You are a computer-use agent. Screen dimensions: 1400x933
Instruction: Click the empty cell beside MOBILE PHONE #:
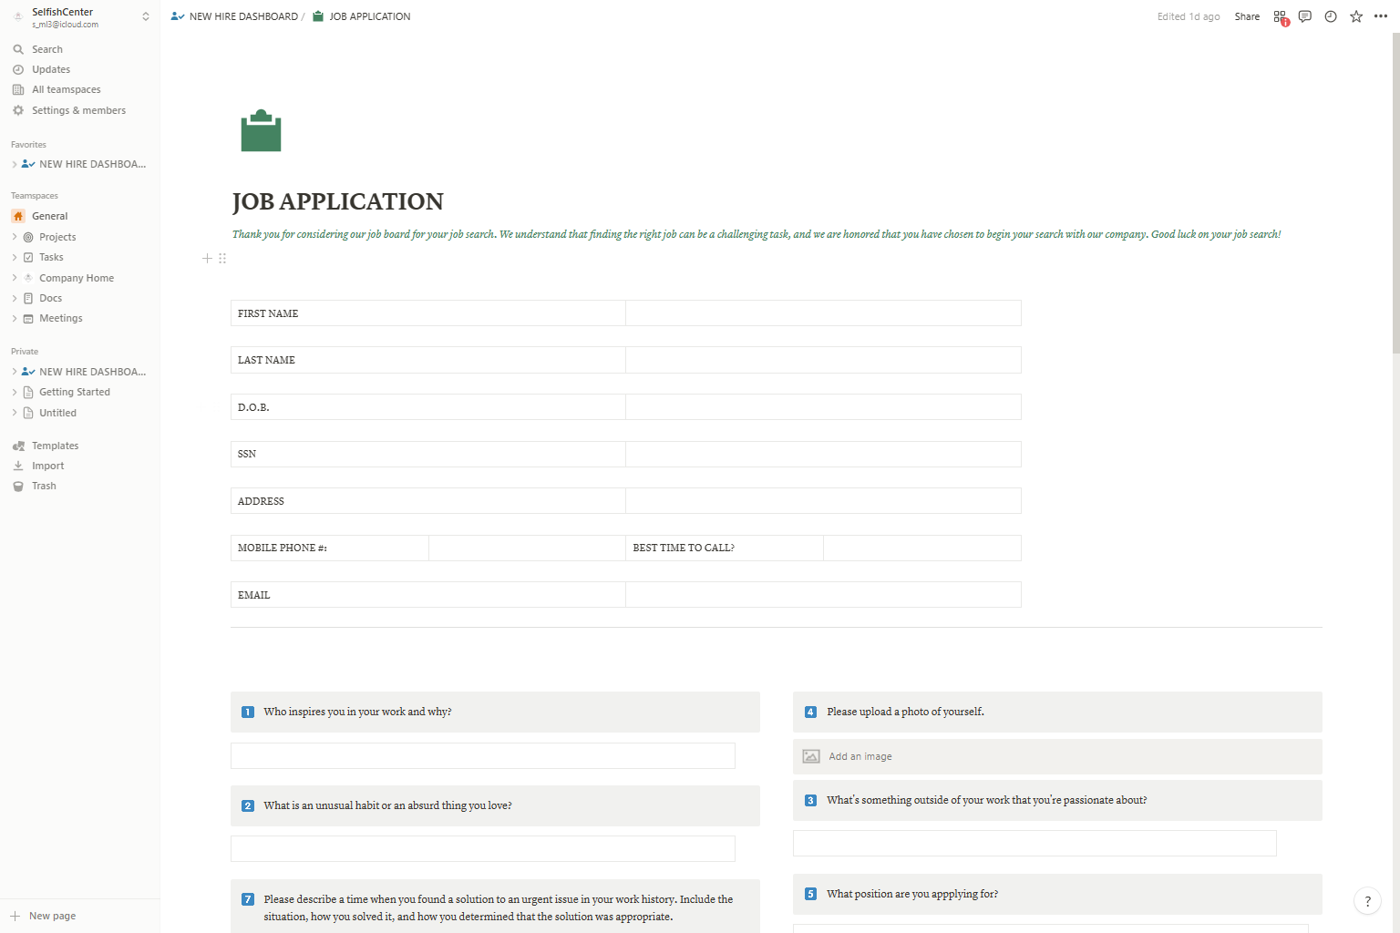click(x=527, y=548)
